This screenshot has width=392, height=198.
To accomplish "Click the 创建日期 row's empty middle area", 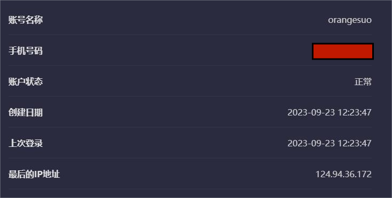I will [x=165, y=113].
